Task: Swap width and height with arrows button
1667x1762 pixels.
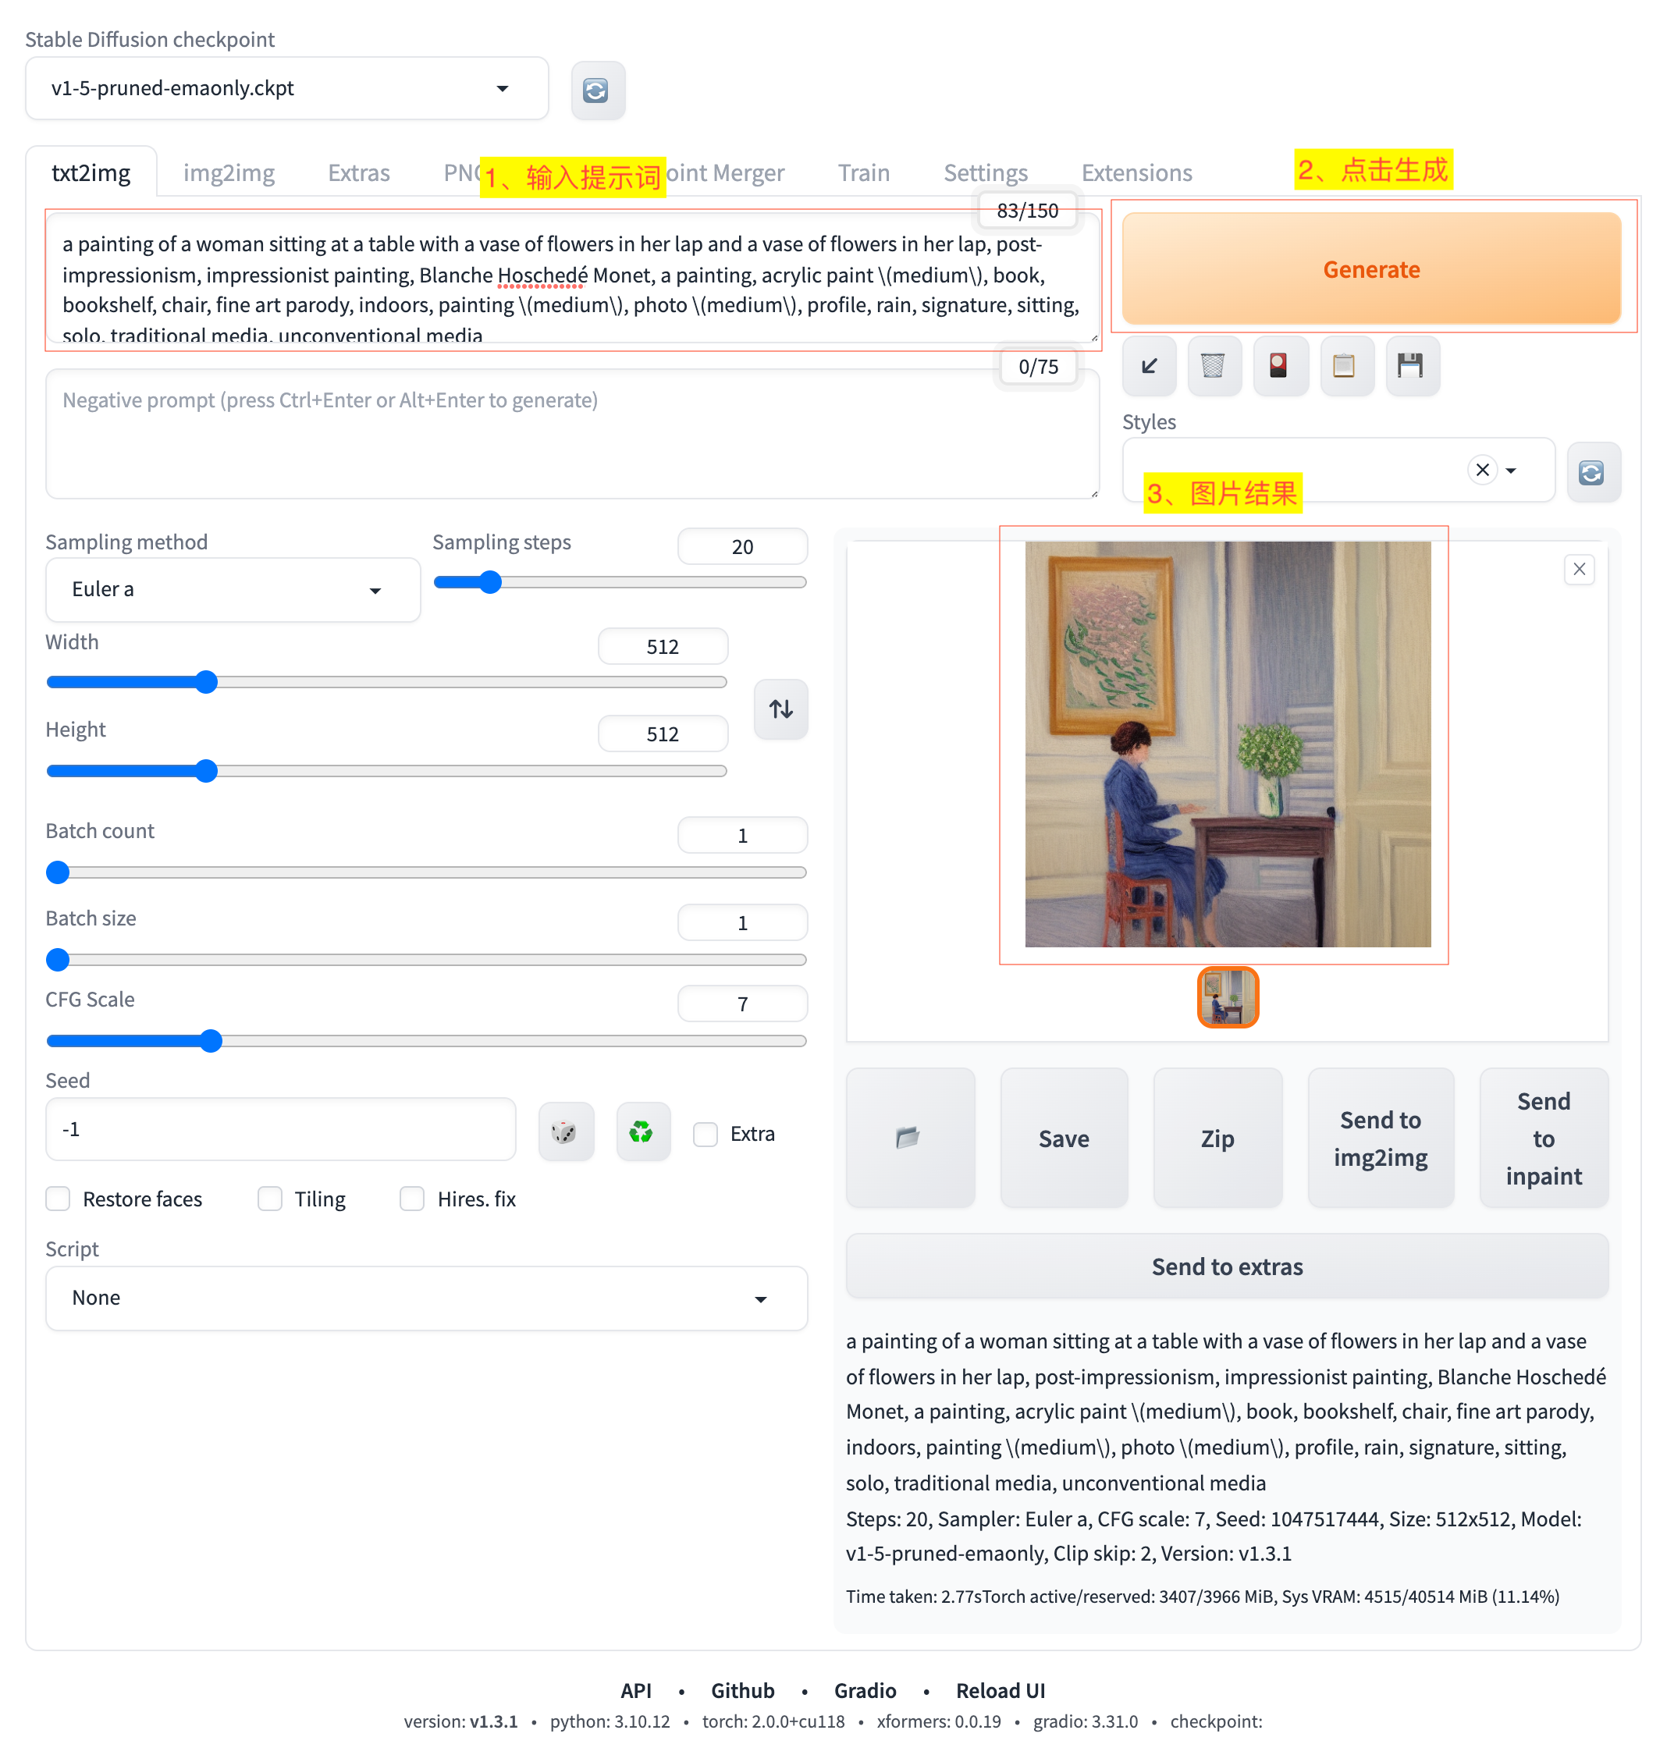Action: tap(780, 709)
